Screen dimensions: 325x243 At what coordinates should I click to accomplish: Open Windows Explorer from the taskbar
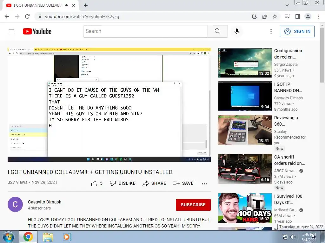click(x=48, y=237)
